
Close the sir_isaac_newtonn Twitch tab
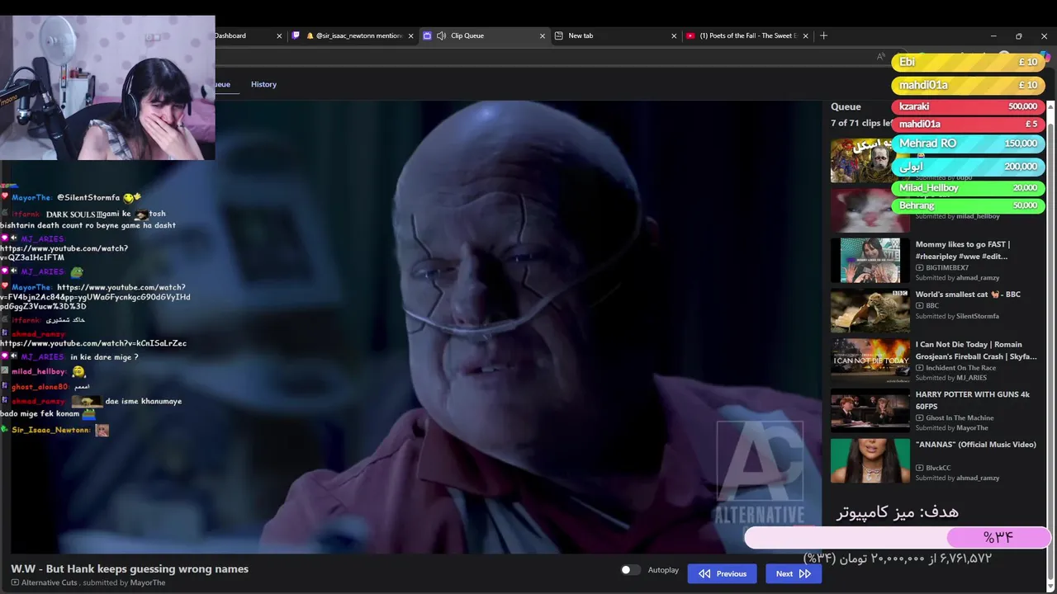[410, 35]
